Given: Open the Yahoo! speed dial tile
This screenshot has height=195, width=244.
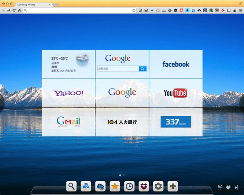Looking at the screenshot, I should click(x=68, y=93).
